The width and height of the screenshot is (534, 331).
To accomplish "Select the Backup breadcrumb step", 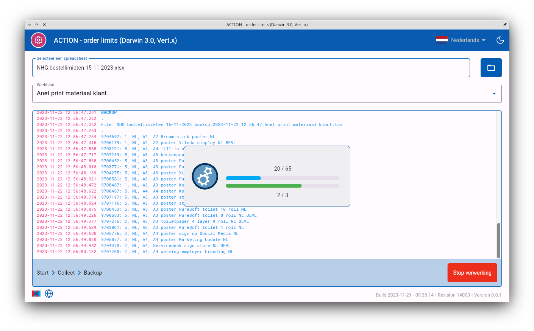I will [x=93, y=273].
